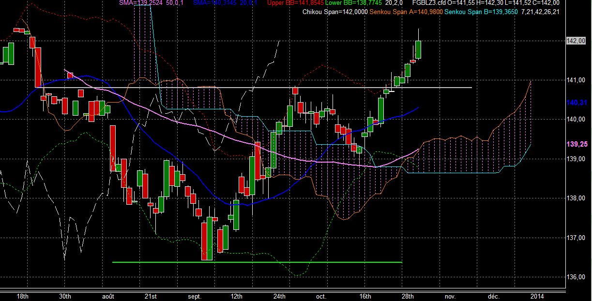Click the déc. month axis label
This screenshot has height=301, width=592.
coord(494,296)
